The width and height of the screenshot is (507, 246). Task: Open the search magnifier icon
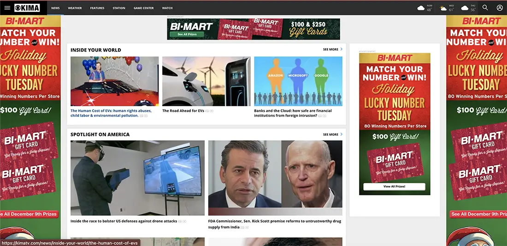pyautogui.click(x=485, y=7)
